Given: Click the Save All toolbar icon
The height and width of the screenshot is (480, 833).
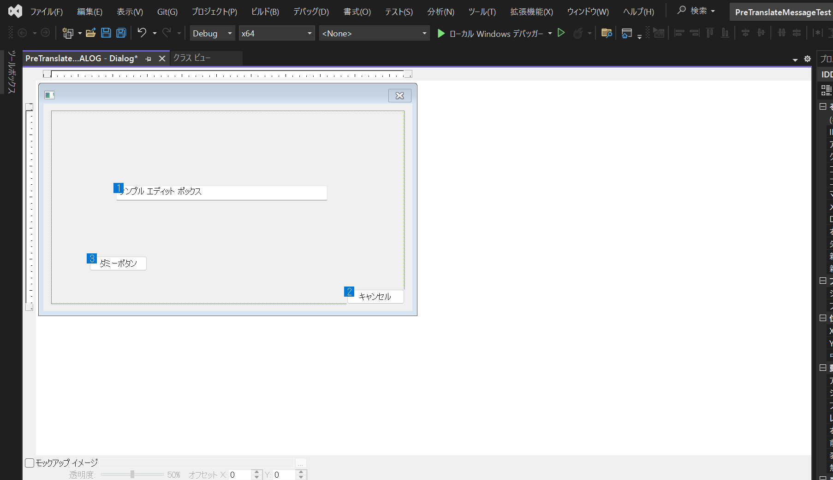Looking at the screenshot, I should (x=121, y=33).
